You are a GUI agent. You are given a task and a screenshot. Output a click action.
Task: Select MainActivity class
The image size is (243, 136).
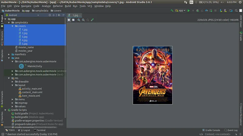pos(35,66)
